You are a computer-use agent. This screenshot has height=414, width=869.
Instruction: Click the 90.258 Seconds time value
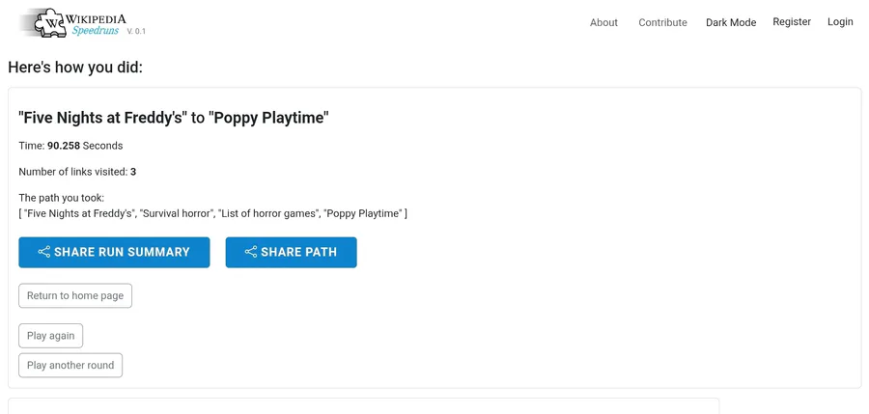tap(85, 146)
